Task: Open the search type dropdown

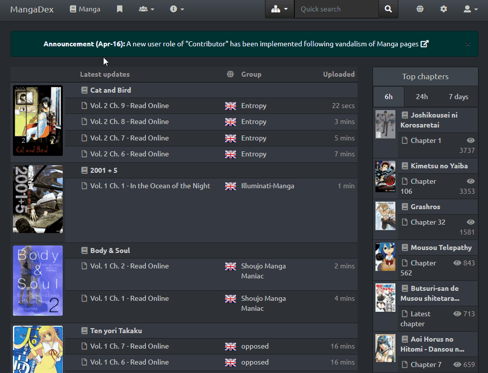Action: click(279, 9)
